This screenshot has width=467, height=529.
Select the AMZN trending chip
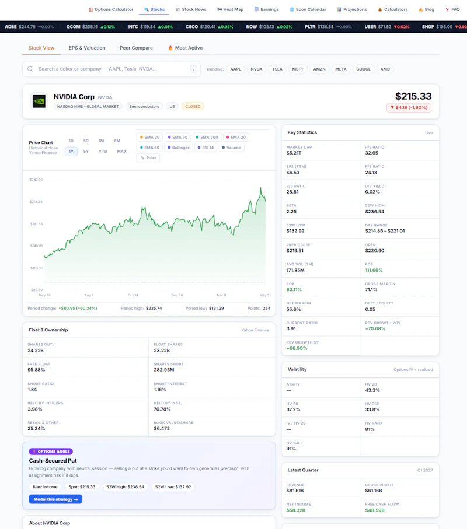319,69
